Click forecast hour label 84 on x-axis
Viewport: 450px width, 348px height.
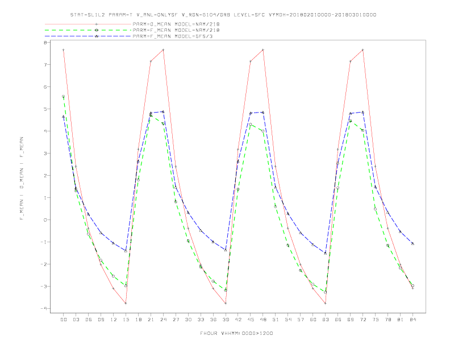click(x=413, y=320)
